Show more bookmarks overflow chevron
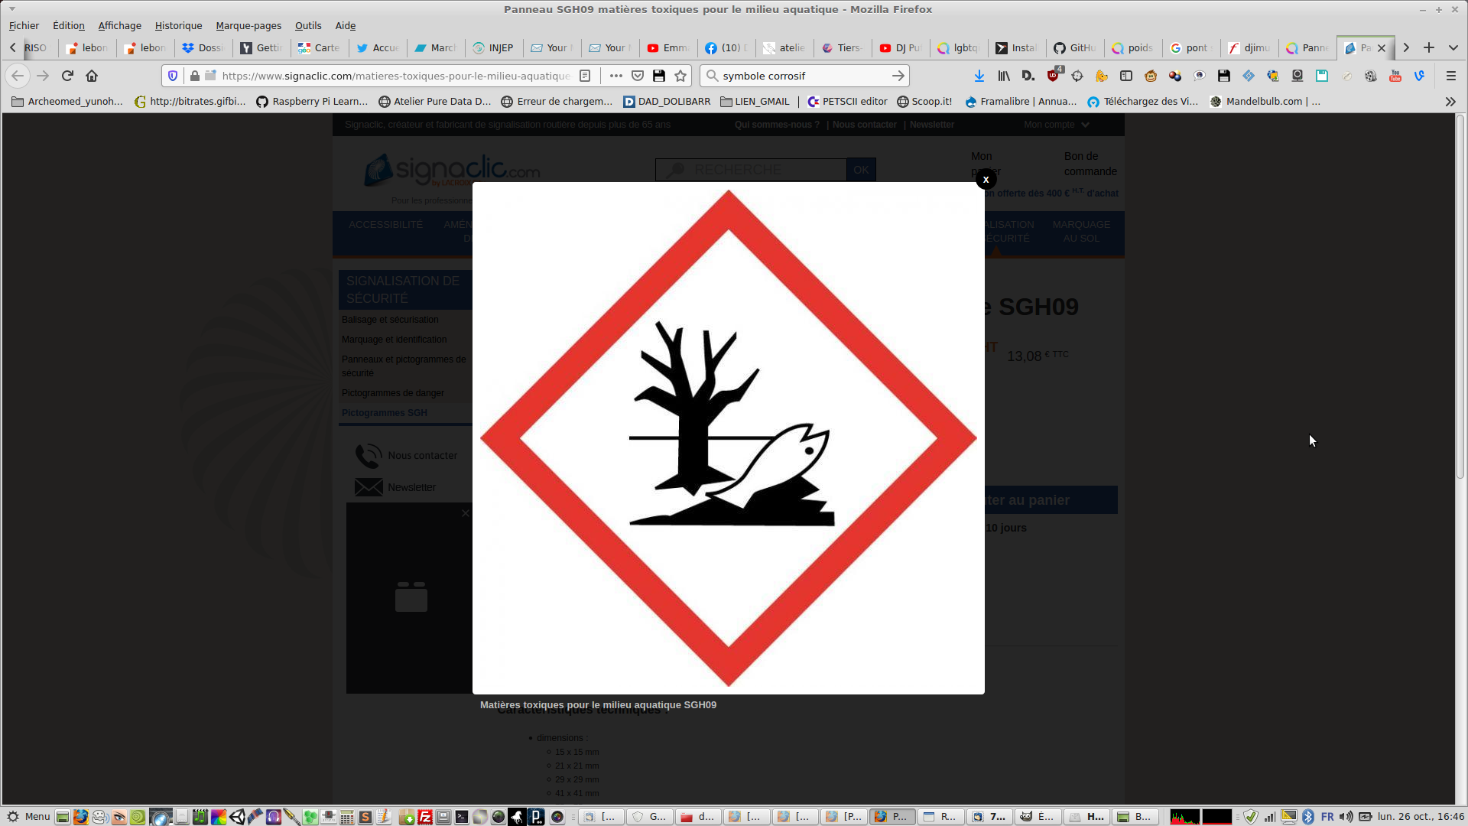The image size is (1468, 826). pyautogui.click(x=1450, y=102)
